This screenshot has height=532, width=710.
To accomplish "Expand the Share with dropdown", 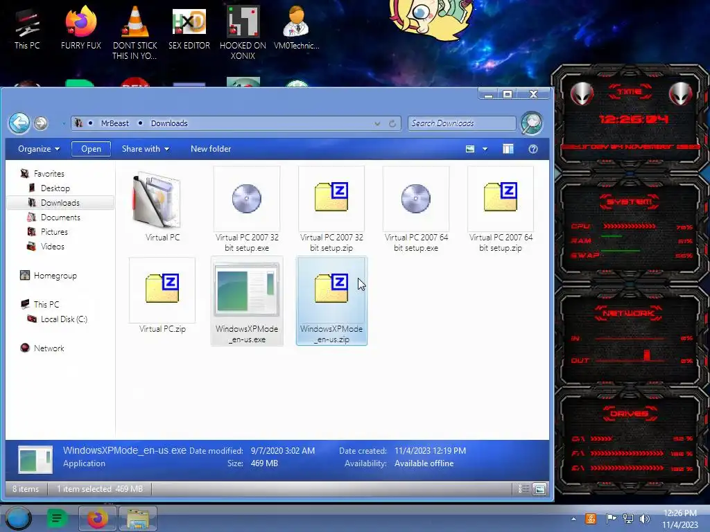I will click(x=146, y=149).
